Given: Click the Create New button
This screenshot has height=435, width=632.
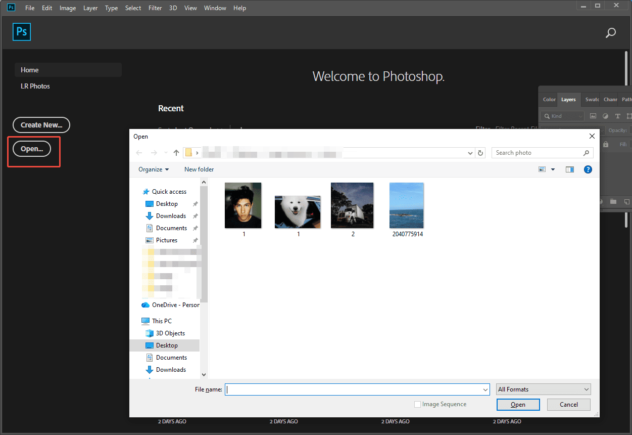Looking at the screenshot, I should coord(41,125).
